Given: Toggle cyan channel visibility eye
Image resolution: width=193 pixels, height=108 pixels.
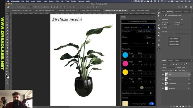Looking at the screenshot, I should 122,52.
